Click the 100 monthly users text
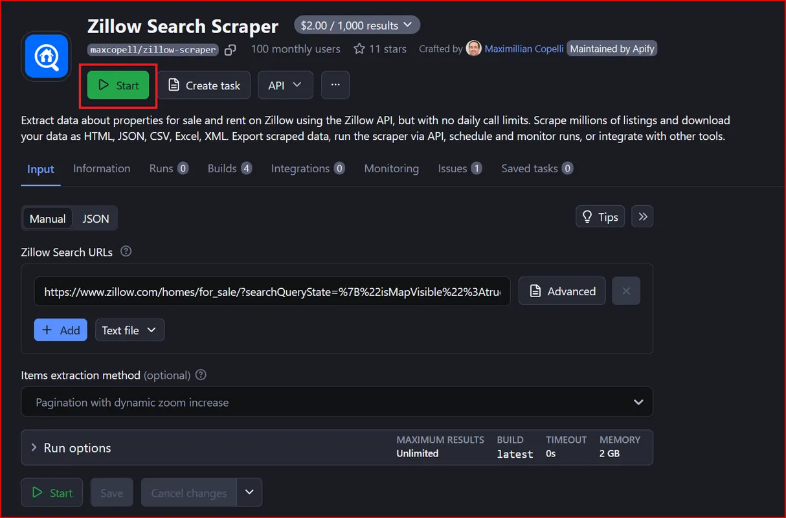Screen dimensions: 786x518 (295, 49)
